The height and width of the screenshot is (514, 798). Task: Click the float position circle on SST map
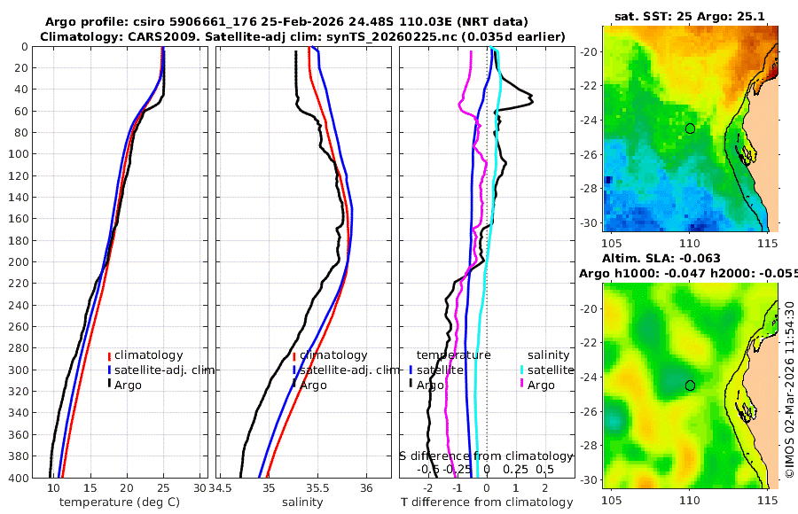point(690,128)
